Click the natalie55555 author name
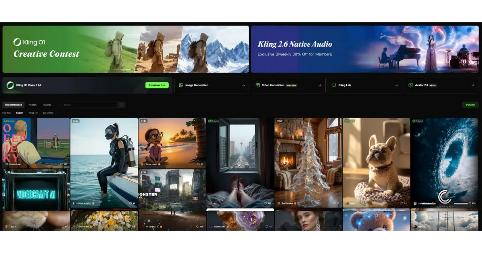The width and height of the screenshot is (482, 253). (219, 227)
